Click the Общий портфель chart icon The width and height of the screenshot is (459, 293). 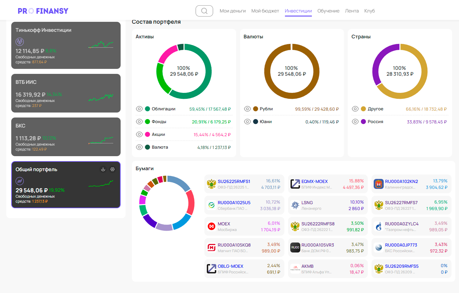pos(20,181)
